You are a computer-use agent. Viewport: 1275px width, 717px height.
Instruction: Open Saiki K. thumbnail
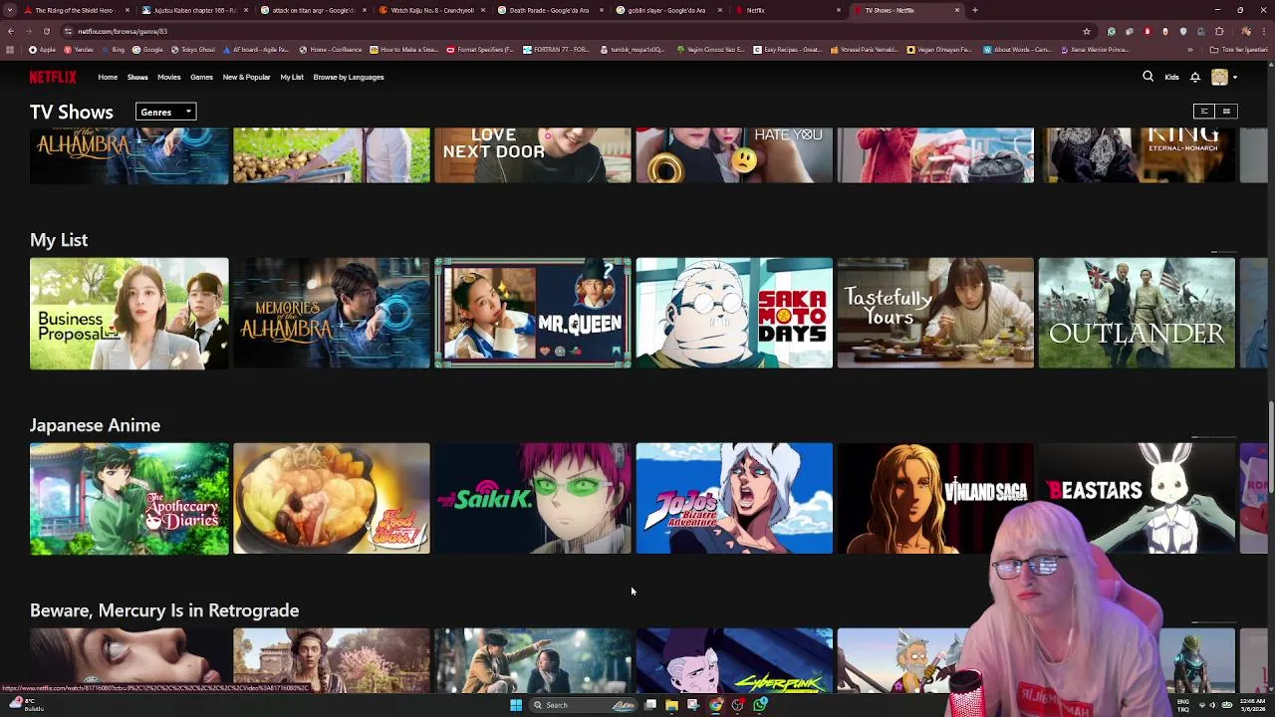coord(533,498)
